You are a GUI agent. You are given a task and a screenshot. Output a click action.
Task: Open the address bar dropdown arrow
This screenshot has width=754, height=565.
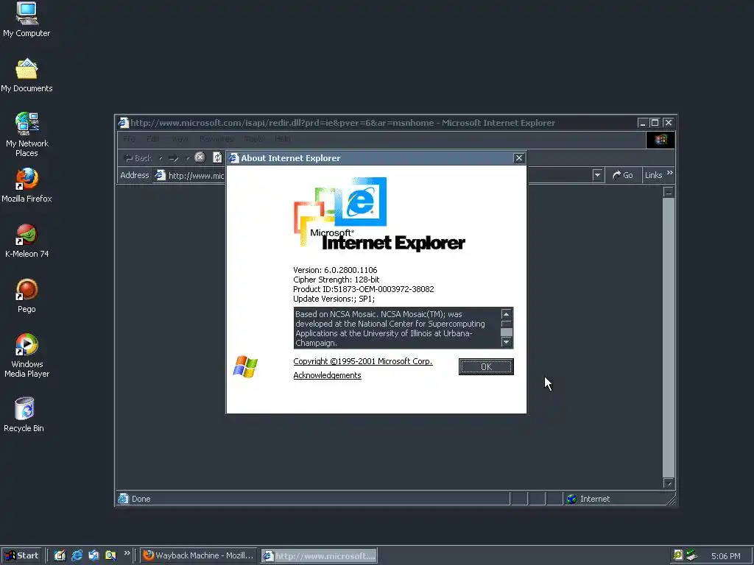[597, 175]
